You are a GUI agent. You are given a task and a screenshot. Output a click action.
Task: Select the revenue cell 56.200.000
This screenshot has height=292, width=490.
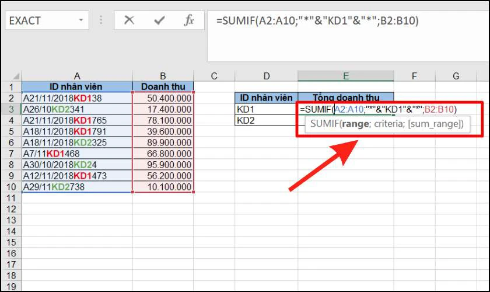click(x=163, y=176)
